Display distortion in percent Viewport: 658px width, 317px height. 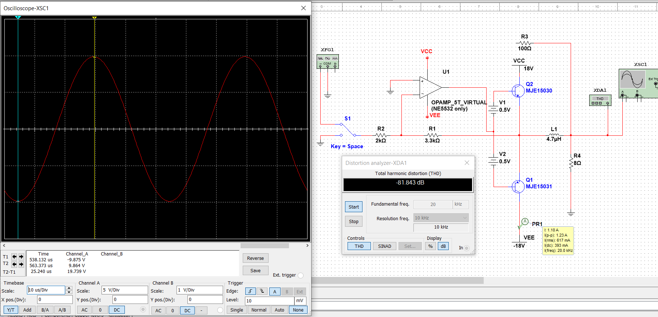tap(431, 246)
